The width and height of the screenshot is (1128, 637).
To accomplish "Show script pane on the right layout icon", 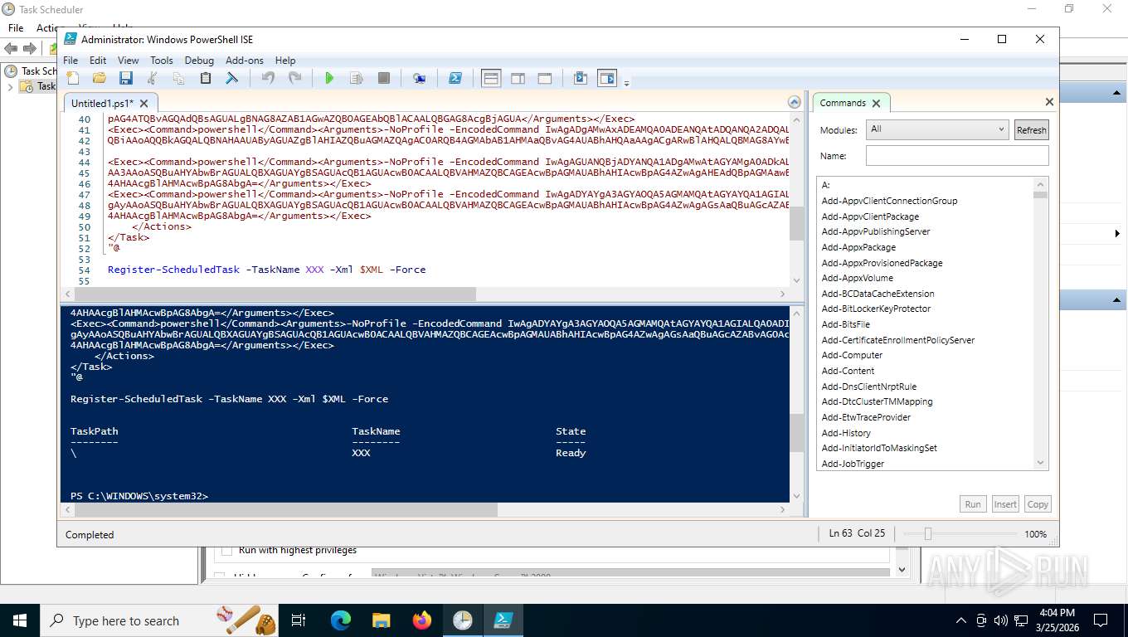I will (x=518, y=78).
